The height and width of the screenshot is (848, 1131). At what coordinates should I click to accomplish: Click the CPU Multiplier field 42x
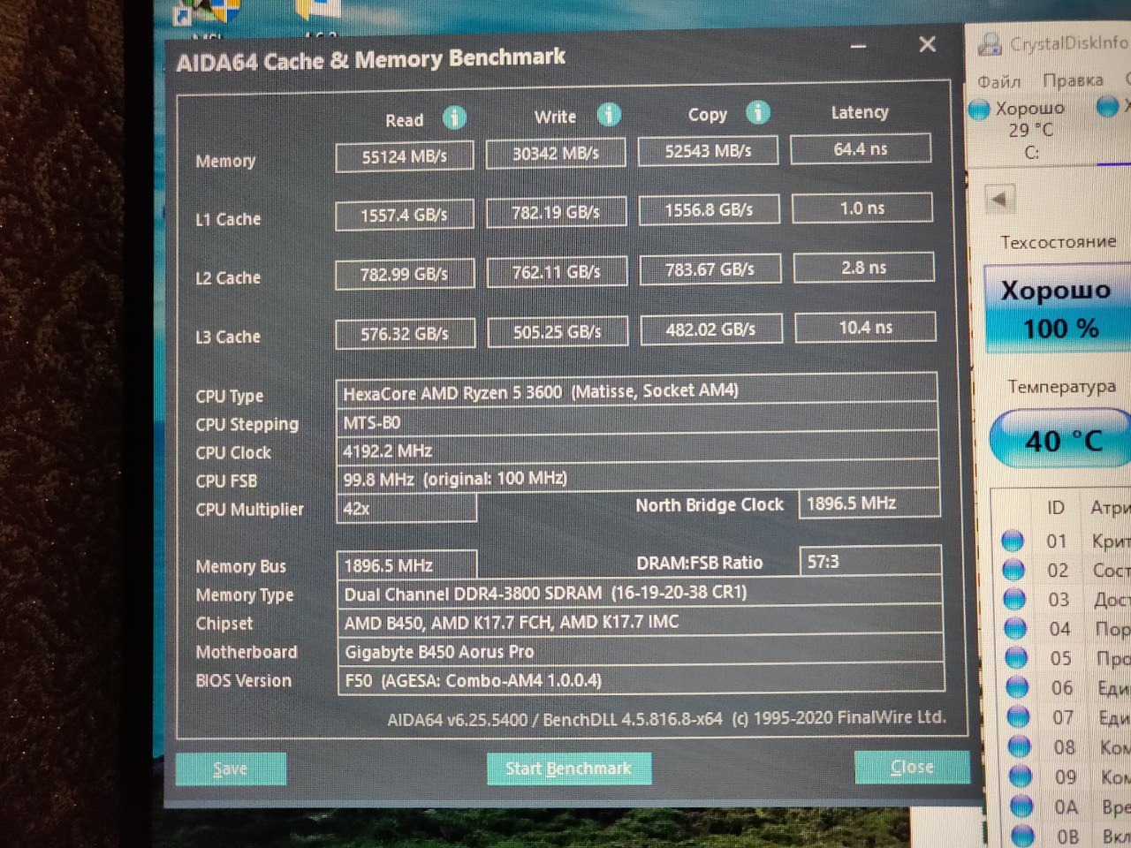[x=406, y=508]
